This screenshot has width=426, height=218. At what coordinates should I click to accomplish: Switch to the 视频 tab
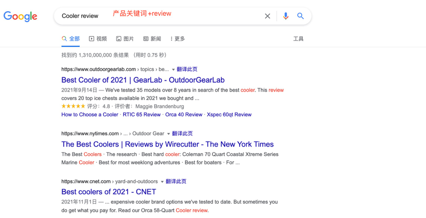pos(98,39)
